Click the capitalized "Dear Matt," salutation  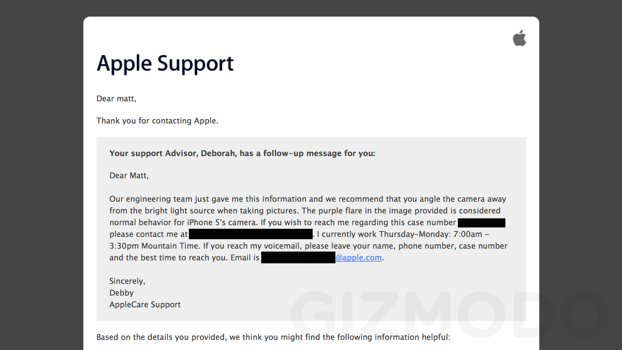[129, 176]
